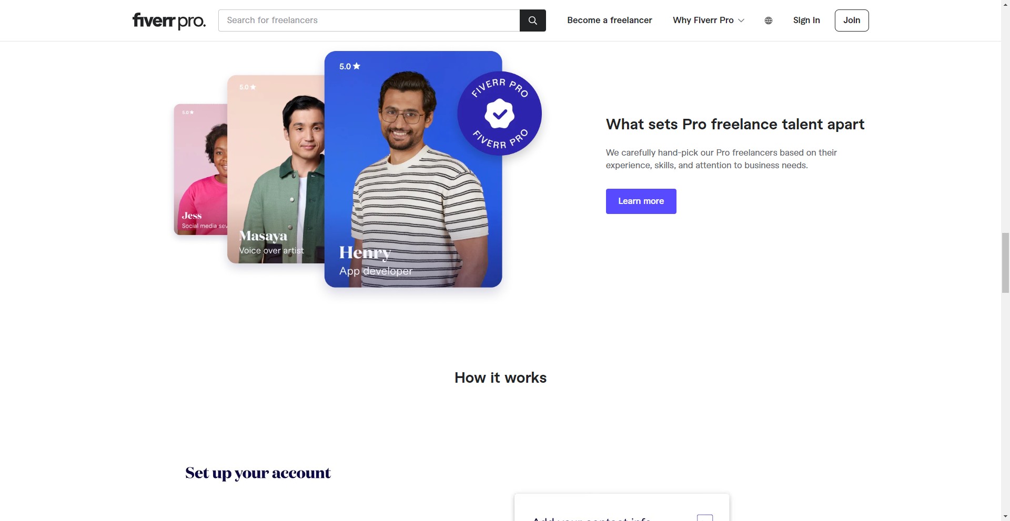Toggle the checkbox beside Add your contact info
The height and width of the screenshot is (521, 1010).
point(705,518)
